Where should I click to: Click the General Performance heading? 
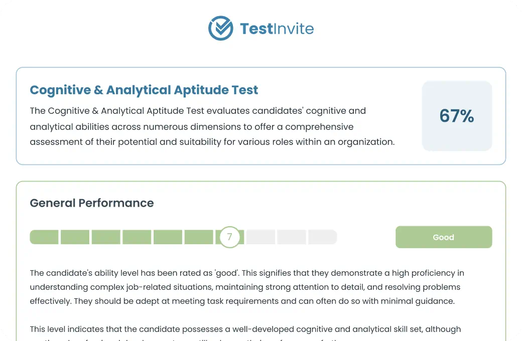point(92,203)
